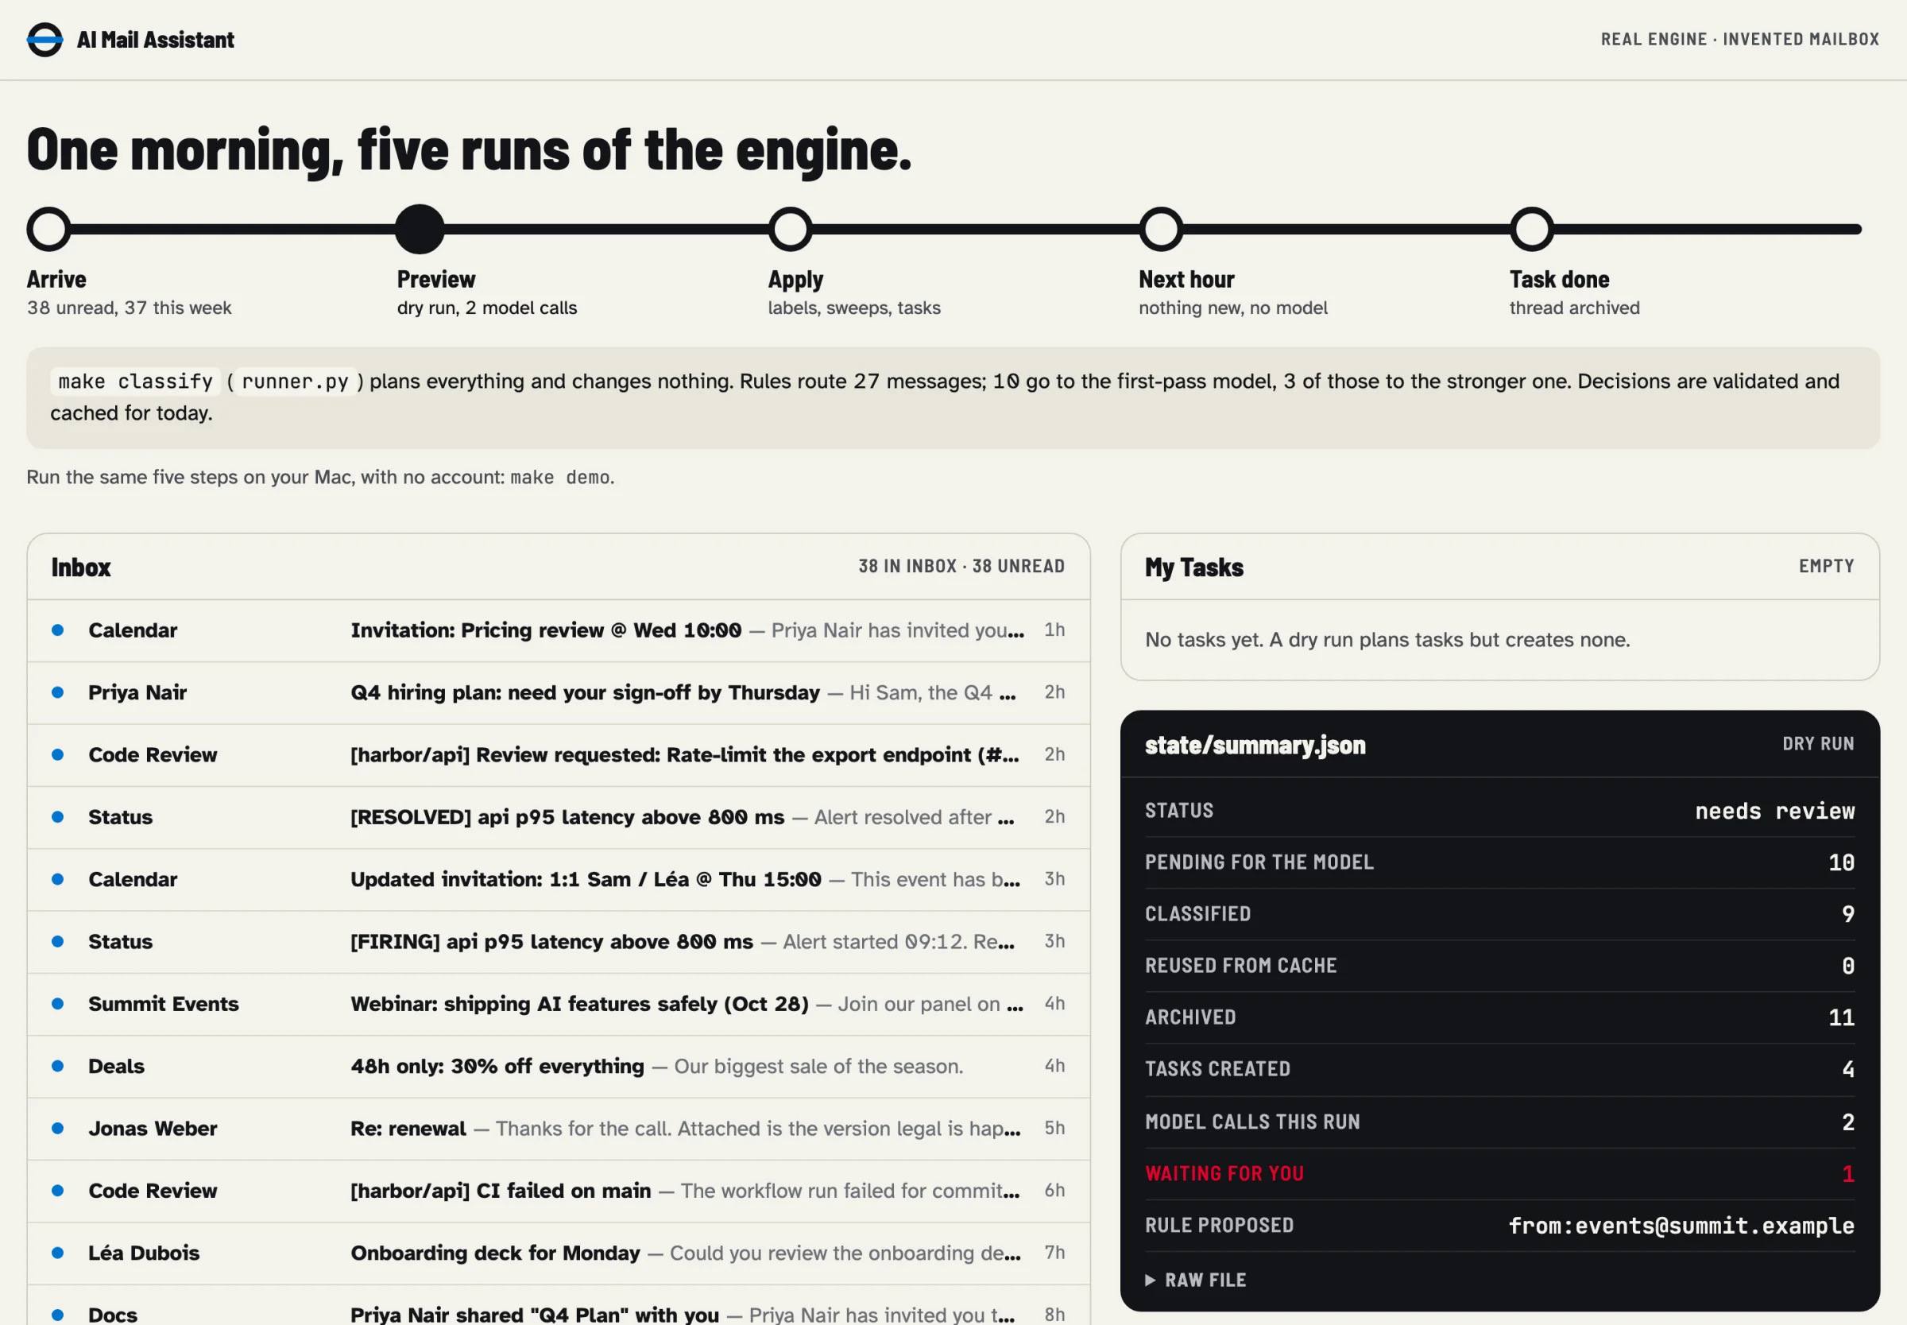Click the STATUS needs review value
This screenshot has width=1907, height=1325.
point(1774,811)
